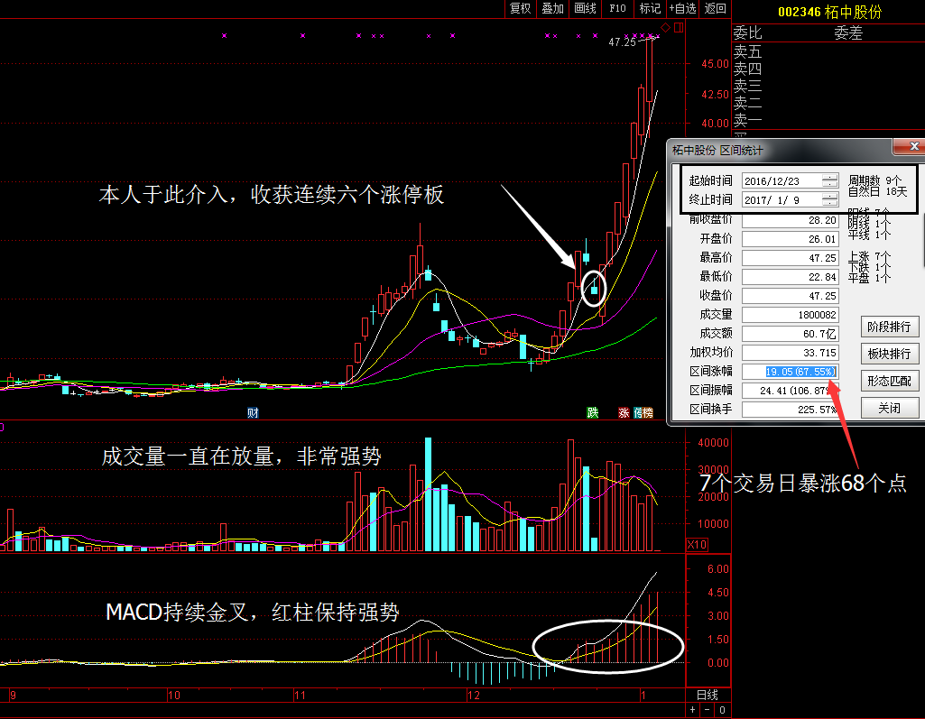Image resolution: width=925 pixels, height=719 pixels.
Task: Open the 情榜 board icon
Action: [644, 411]
